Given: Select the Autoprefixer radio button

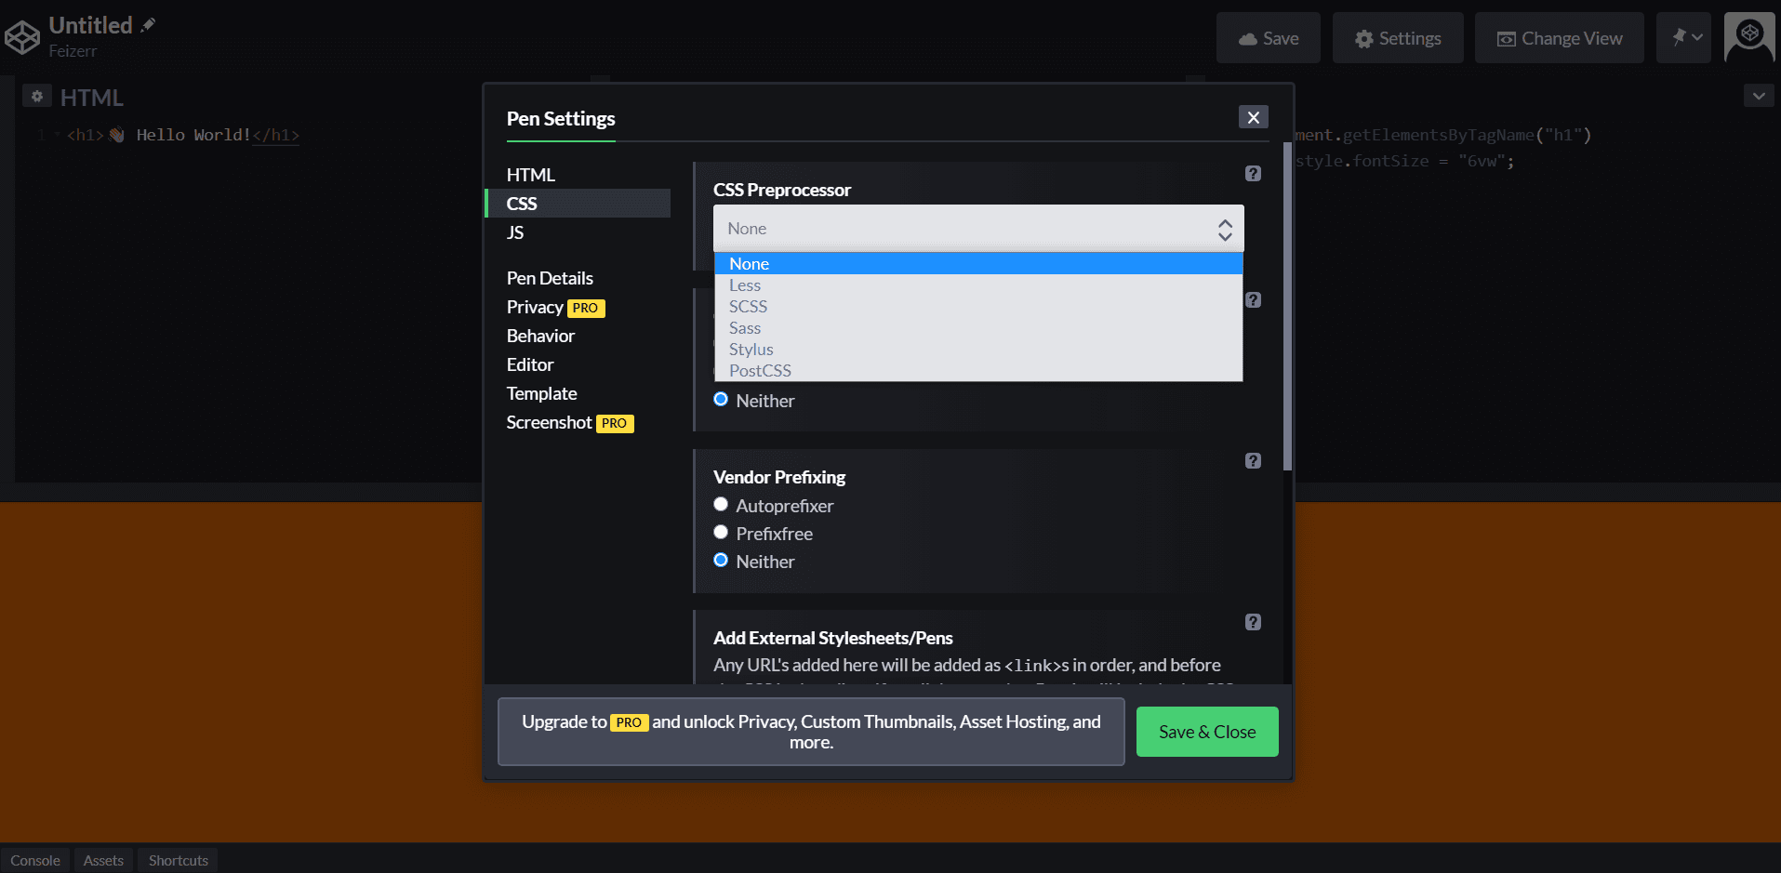Looking at the screenshot, I should pyautogui.click(x=721, y=505).
